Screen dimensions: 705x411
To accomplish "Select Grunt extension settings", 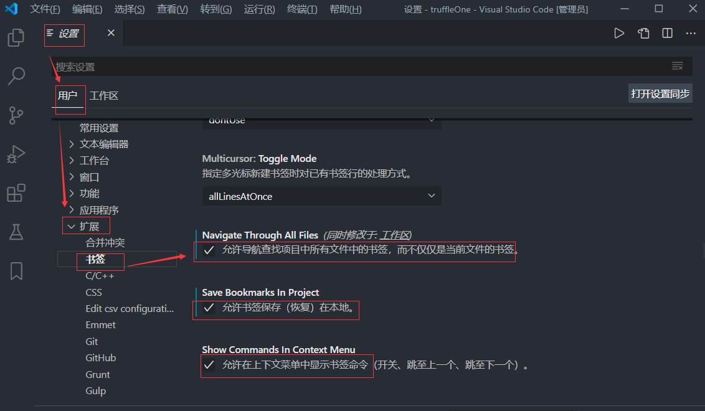I will click(x=98, y=374).
